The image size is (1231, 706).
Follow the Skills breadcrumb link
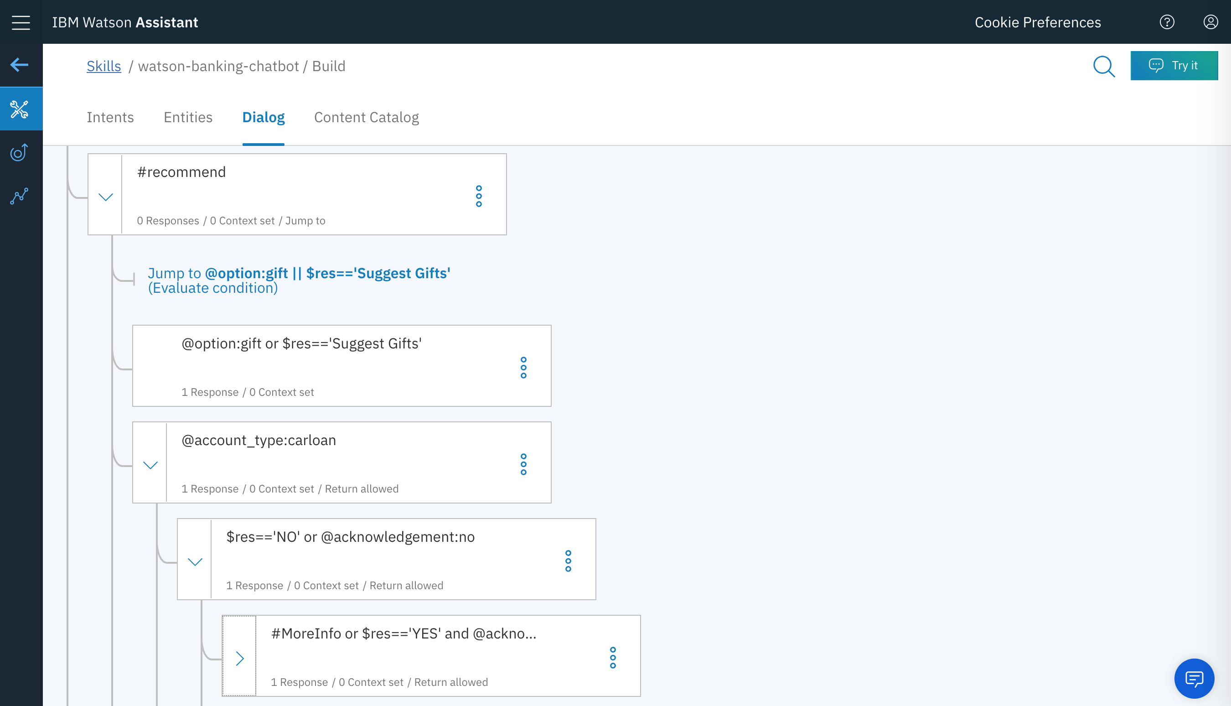coord(103,66)
